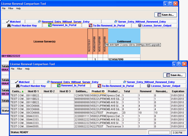The height and width of the screenshot is (136, 188).
Task: Sort by the Product ID column header
Action: (98, 91)
